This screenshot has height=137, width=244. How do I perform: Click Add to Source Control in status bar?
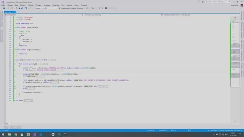[x=225, y=131]
